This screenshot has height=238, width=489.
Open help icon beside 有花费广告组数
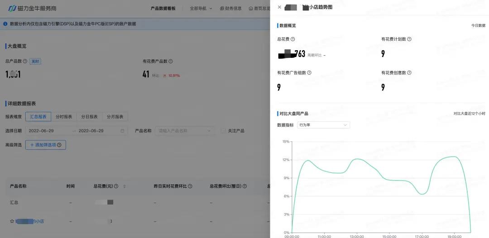point(309,72)
